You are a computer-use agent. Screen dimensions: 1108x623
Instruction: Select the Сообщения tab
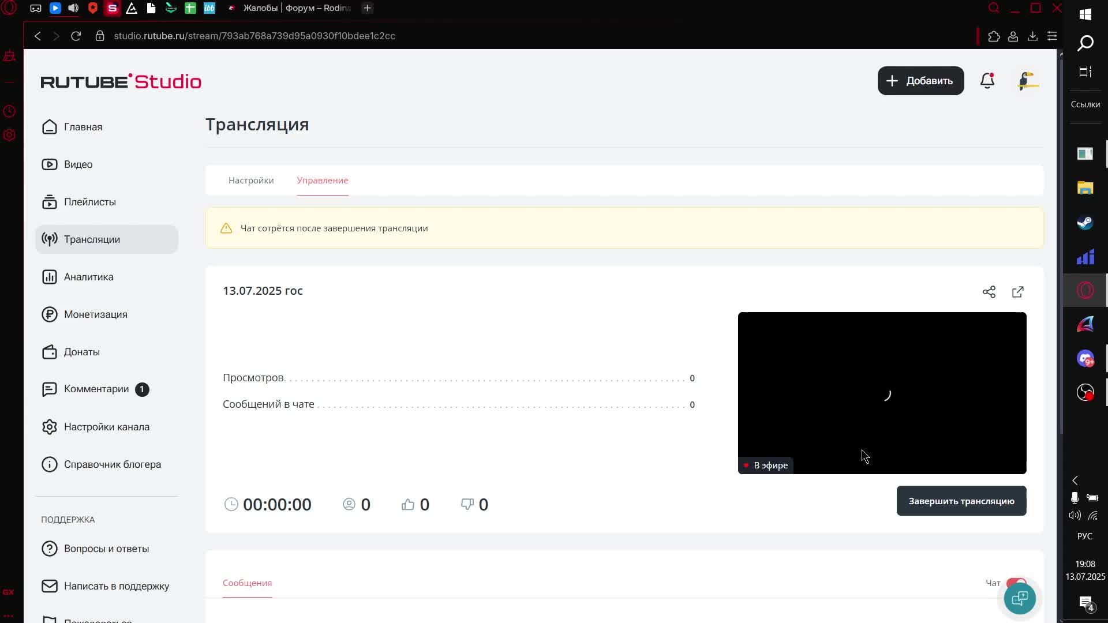[x=247, y=583]
